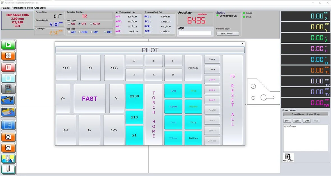Image resolution: width=331 pixels, height=176 pixels.
Task: Click the orange solid circular arrow icon
Action: coord(8,137)
